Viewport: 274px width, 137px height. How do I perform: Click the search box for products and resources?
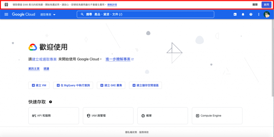145,14
